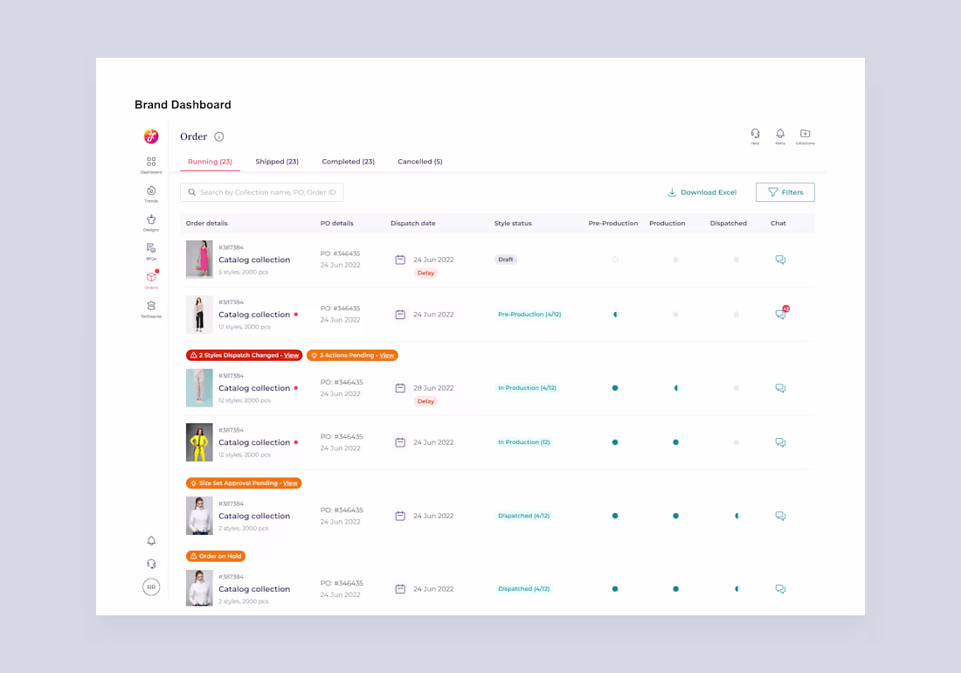Open the chat with the red notification badge
This screenshot has width=961, height=673.
780,314
